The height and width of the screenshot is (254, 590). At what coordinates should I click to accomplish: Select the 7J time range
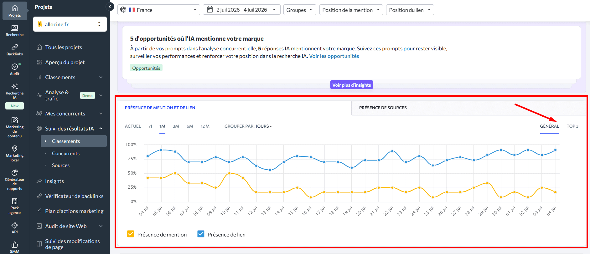coord(150,126)
